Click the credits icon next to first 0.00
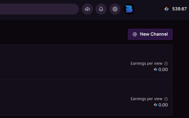This screenshot has width=189, height=118. click(x=156, y=69)
